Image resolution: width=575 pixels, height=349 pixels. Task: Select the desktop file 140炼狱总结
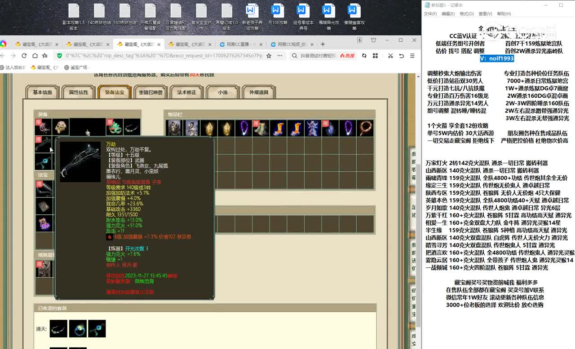99,15
